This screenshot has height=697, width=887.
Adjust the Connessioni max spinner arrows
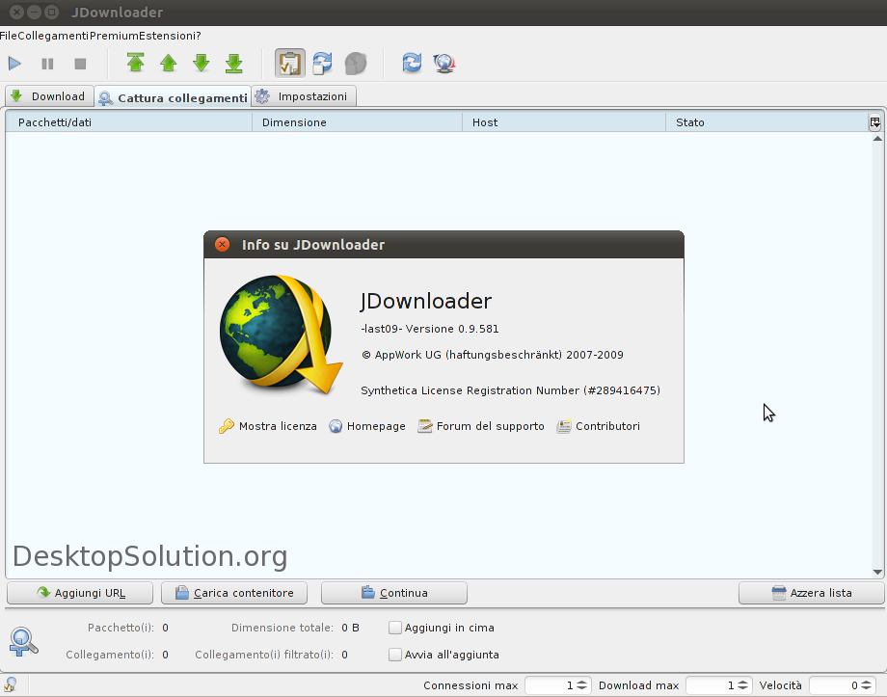pyautogui.click(x=583, y=685)
